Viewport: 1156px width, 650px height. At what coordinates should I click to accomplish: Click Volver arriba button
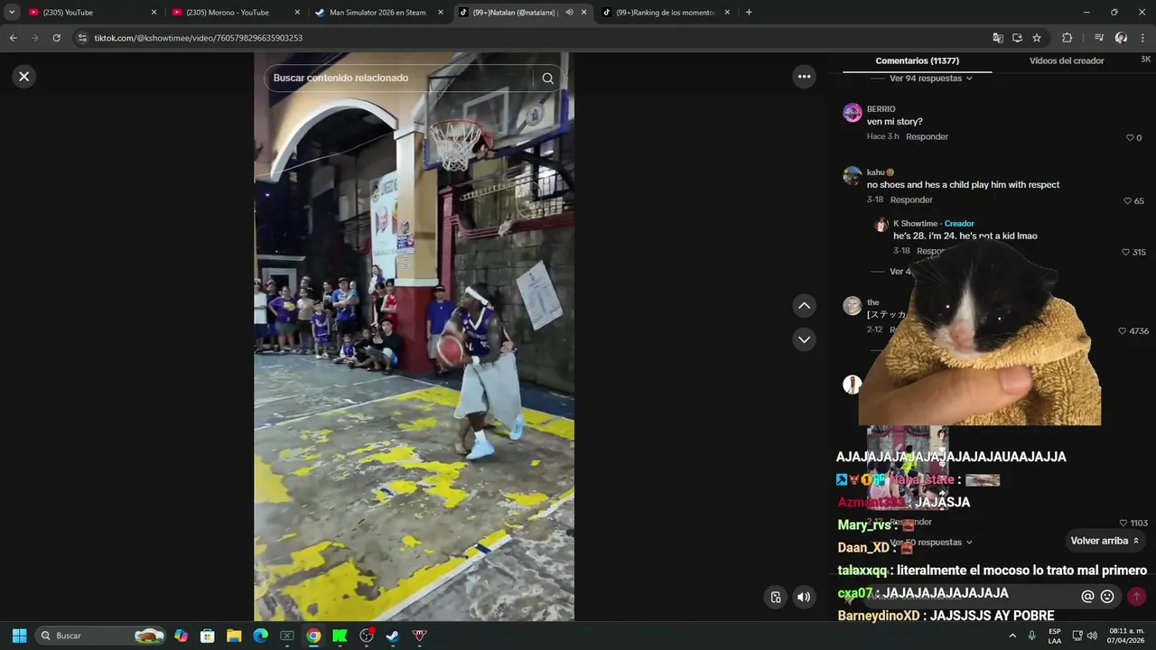coord(1105,541)
